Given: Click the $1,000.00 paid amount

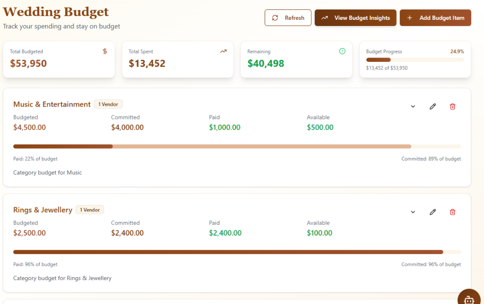Looking at the screenshot, I should point(225,127).
